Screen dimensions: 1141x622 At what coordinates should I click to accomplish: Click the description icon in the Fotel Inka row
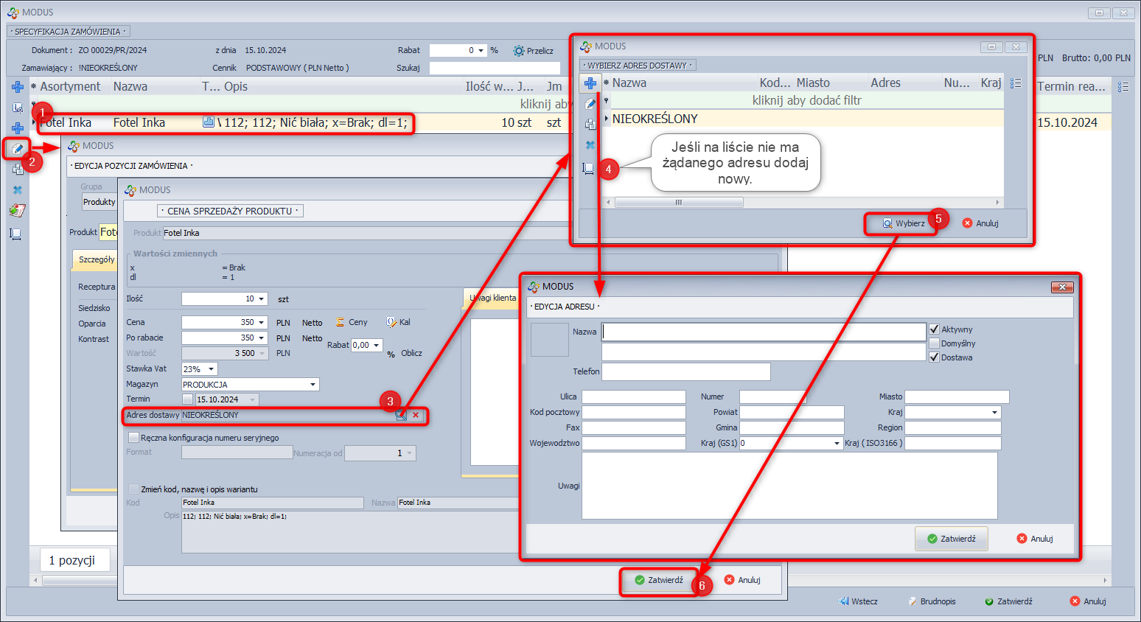[209, 122]
